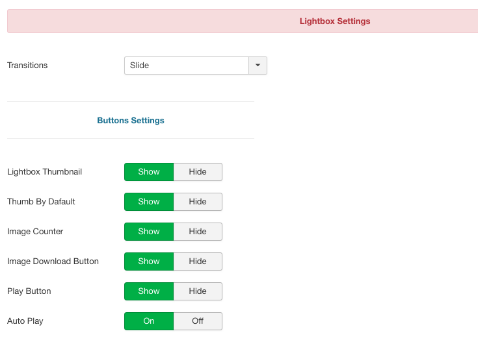Set Thumb By Dafault to Hide
478x340 pixels.
pos(198,202)
